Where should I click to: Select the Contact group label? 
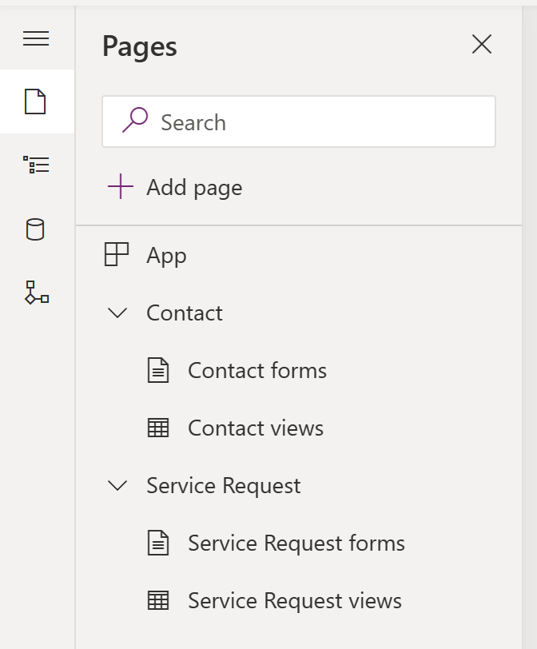185,313
